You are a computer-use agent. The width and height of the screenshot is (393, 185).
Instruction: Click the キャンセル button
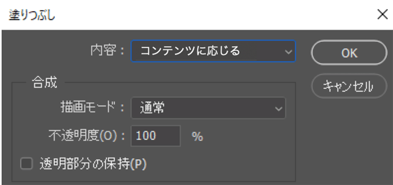[349, 86]
